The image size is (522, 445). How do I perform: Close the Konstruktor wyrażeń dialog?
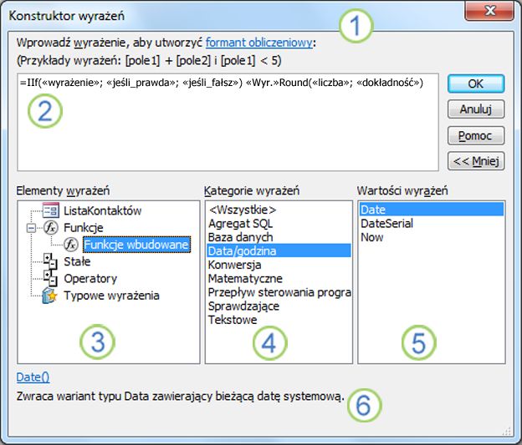pos(489,12)
